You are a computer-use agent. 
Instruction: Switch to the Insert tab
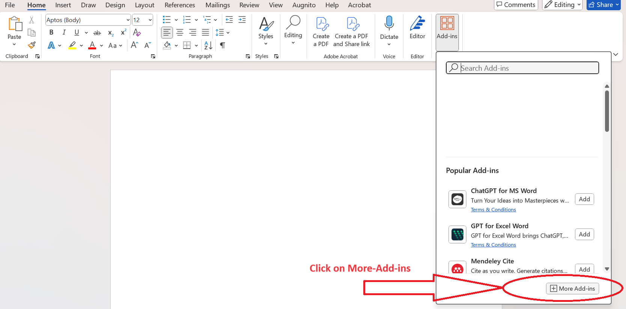63,5
